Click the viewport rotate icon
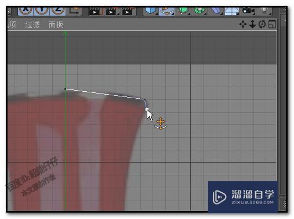 [262, 24]
